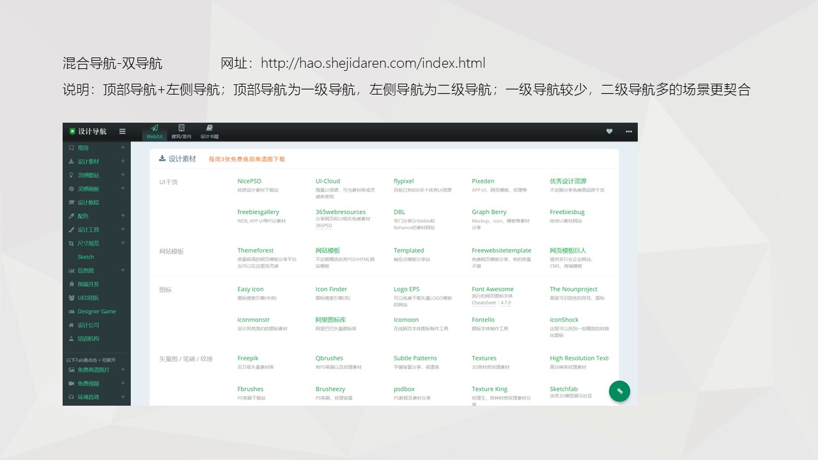Open the Pixeden link

483,181
